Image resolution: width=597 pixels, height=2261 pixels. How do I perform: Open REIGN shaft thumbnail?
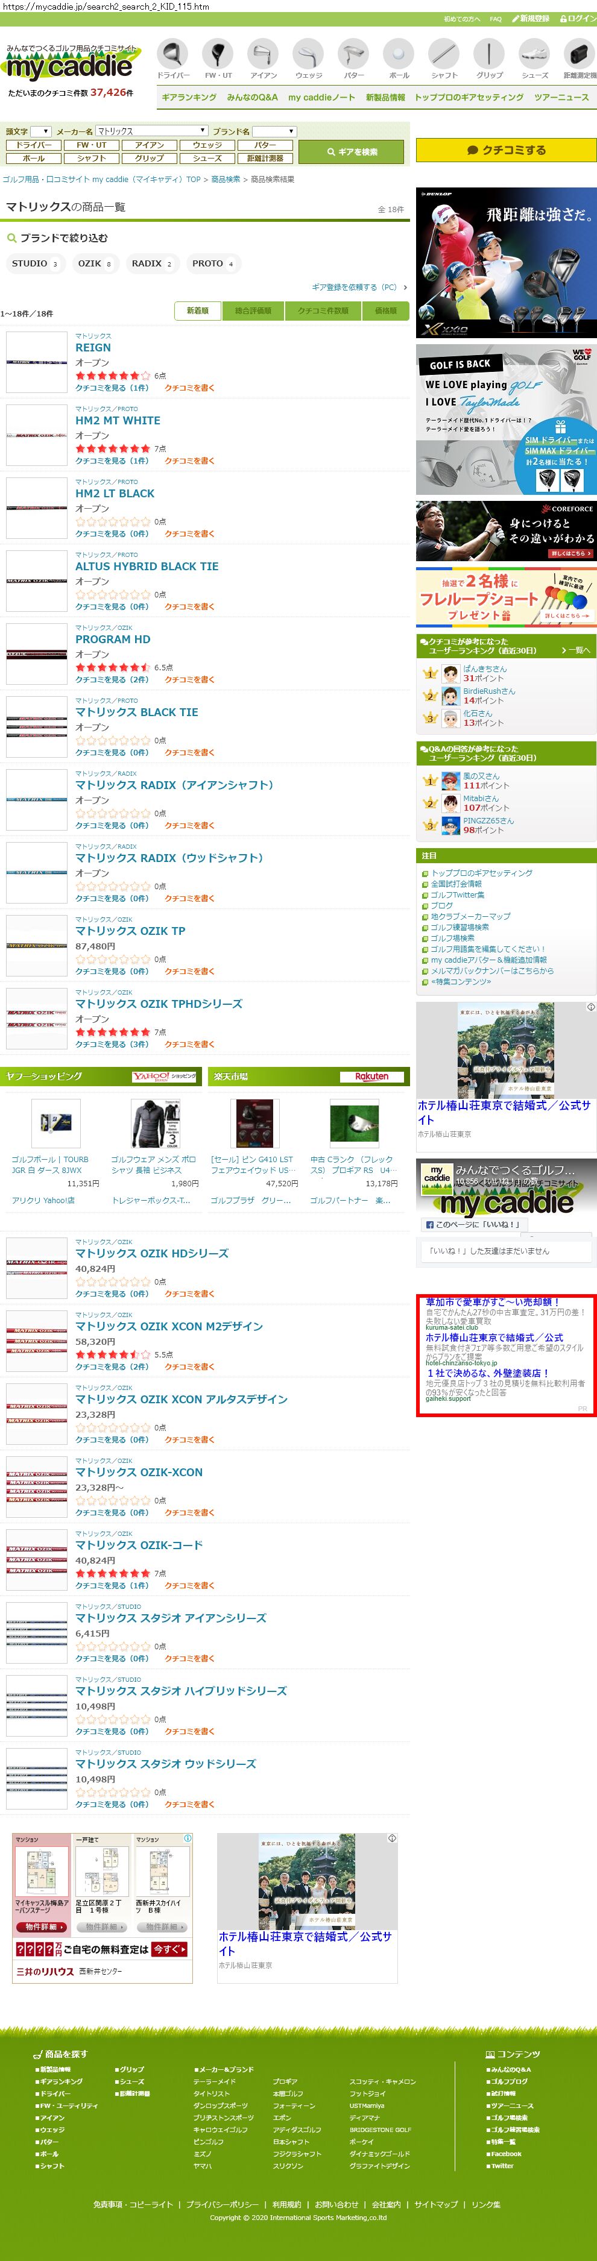(37, 362)
